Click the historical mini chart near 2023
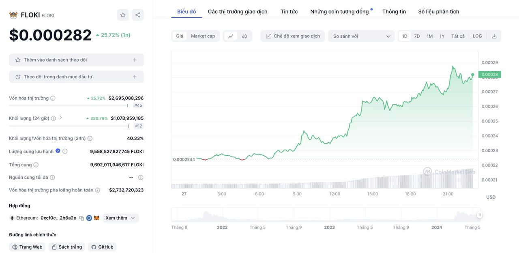The image size is (519, 253). [330, 215]
